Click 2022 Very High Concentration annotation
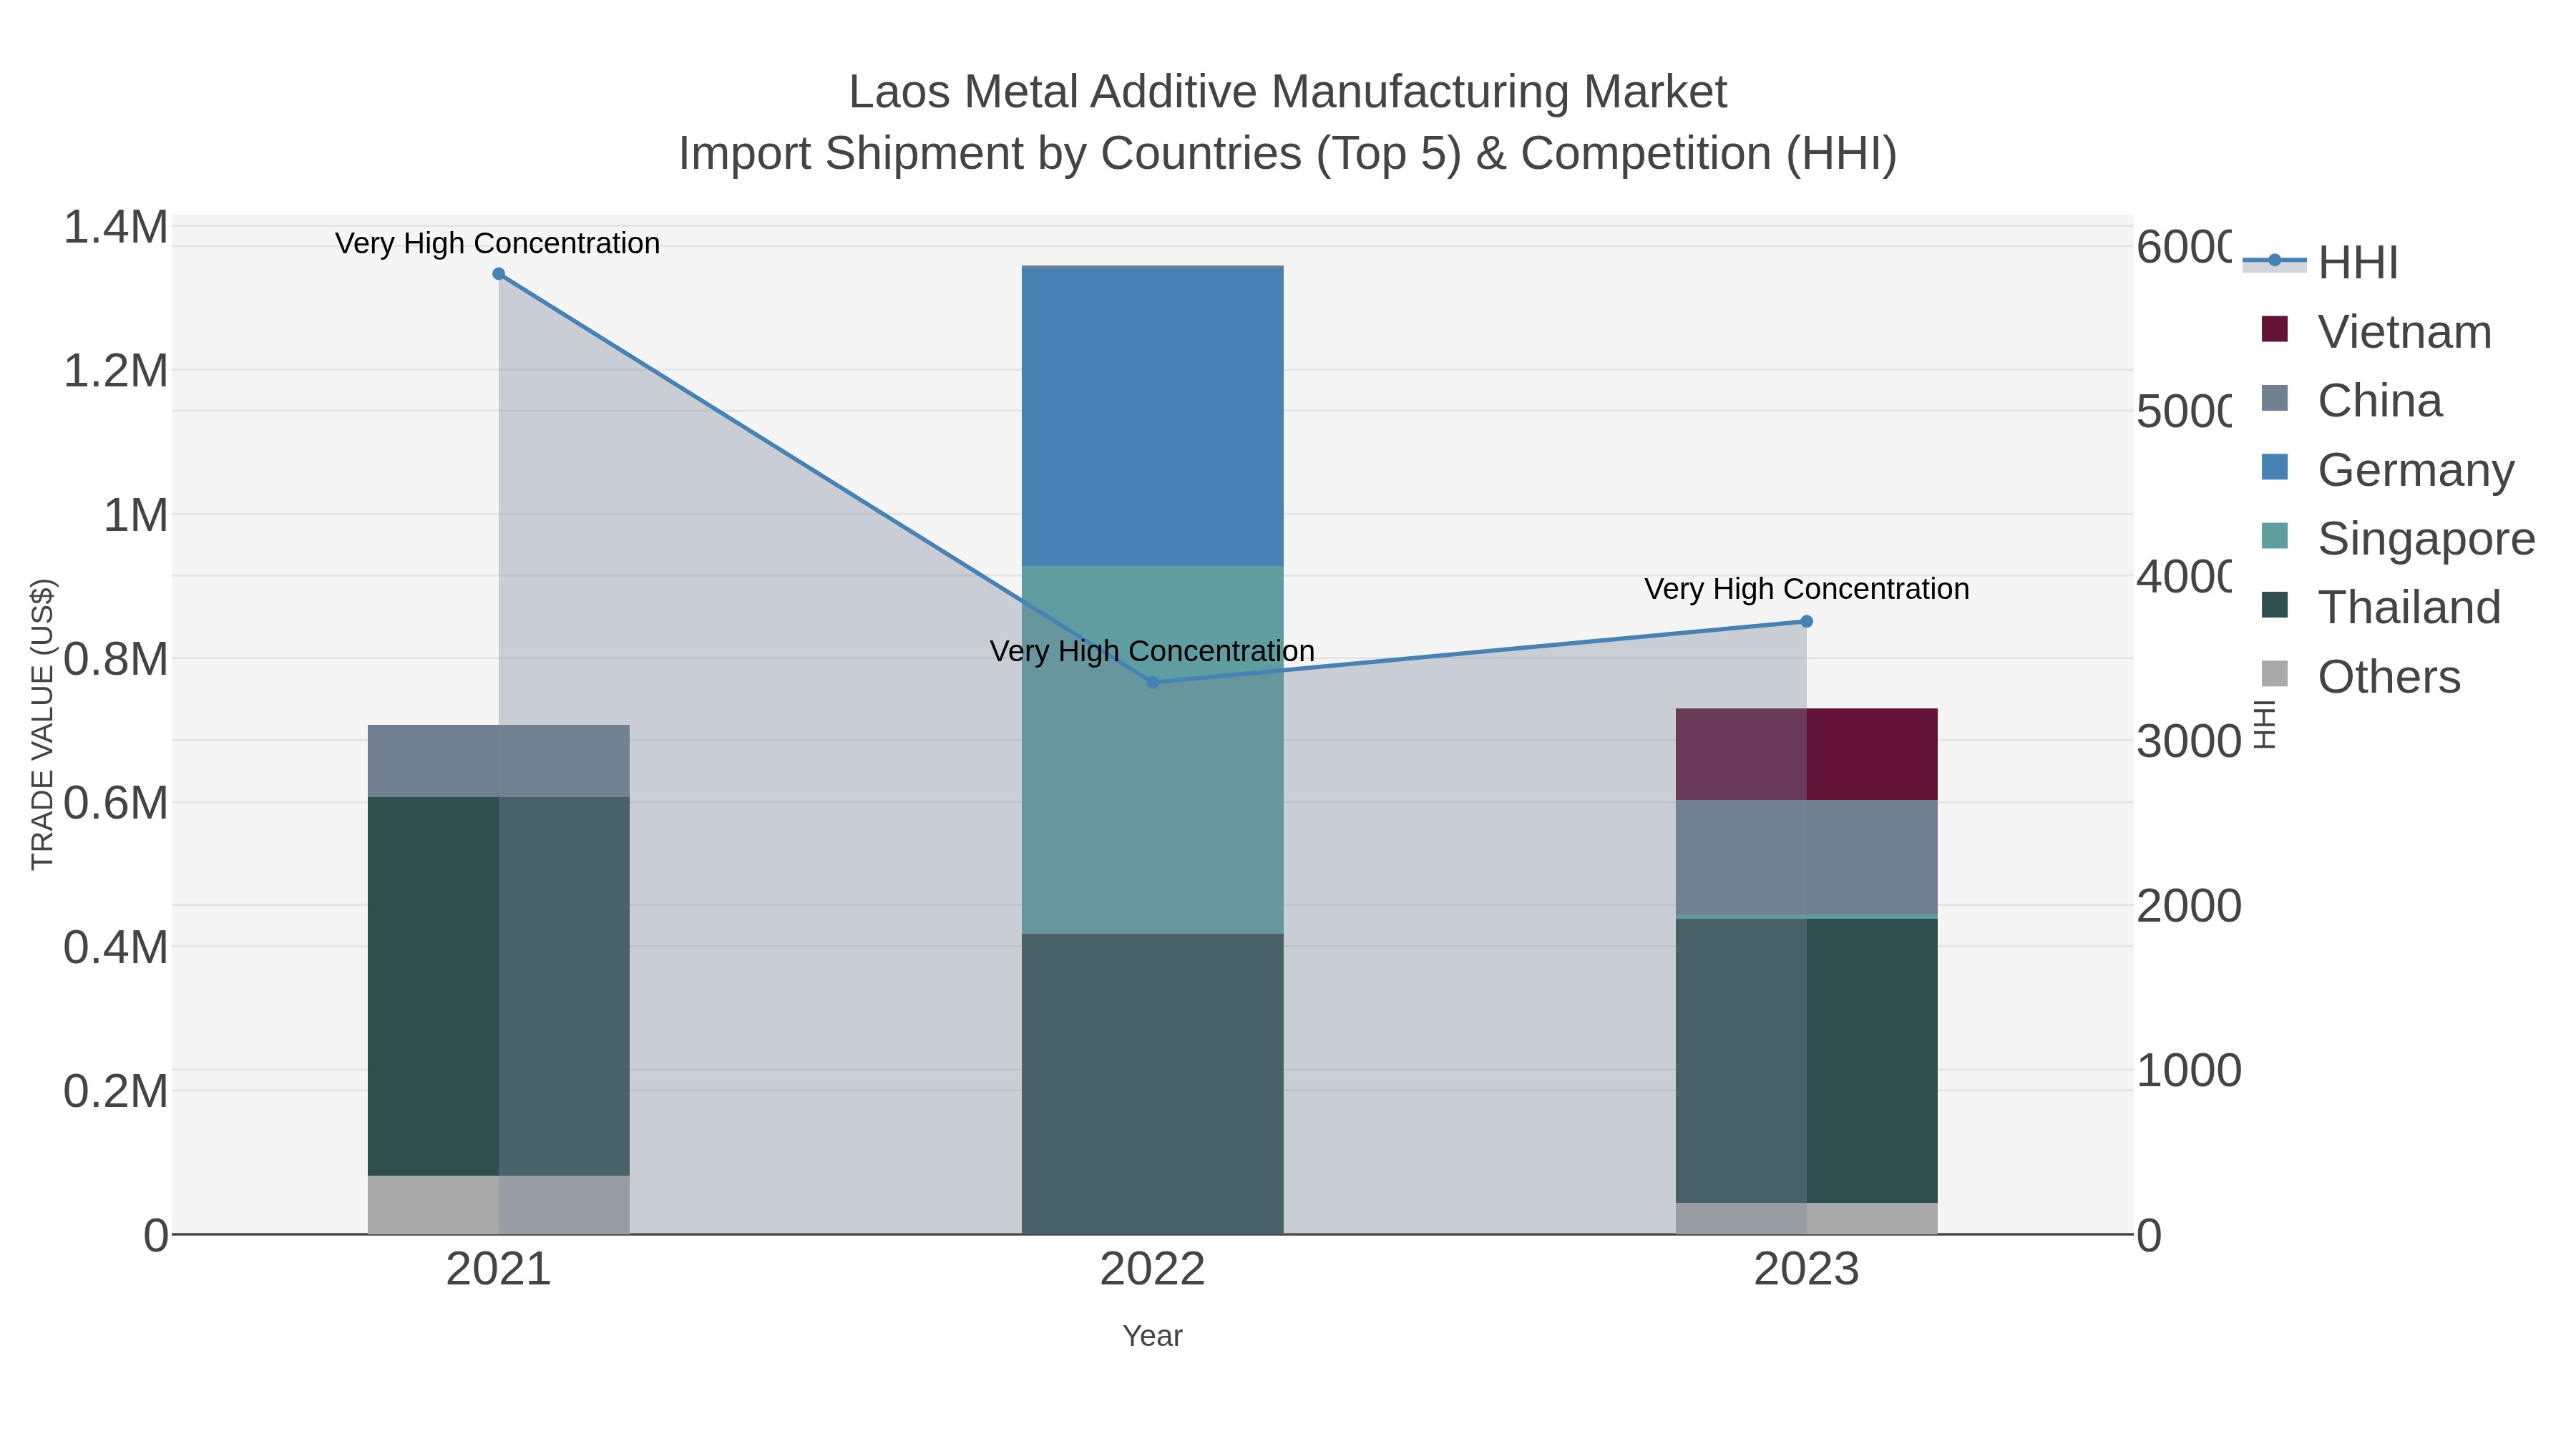Image resolution: width=2576 pixels, height=1449 pixels. pos(1152,651)
